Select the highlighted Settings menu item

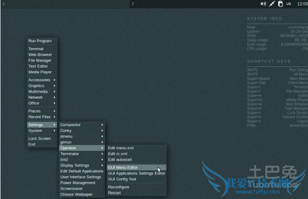tap(42, 124)
